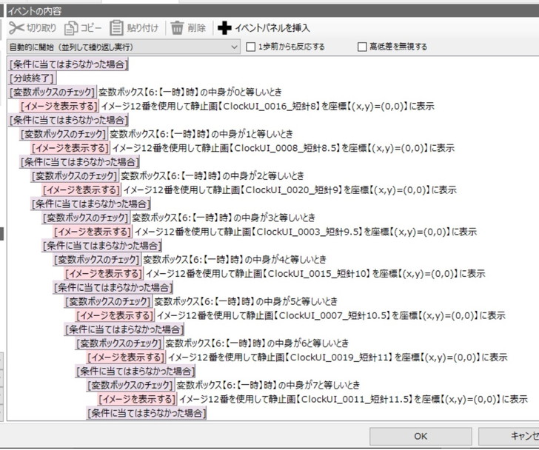Viewport: 539px width, 450px height.
Task: Select variable check row for value 1
Action: click(x=156, y=134)
